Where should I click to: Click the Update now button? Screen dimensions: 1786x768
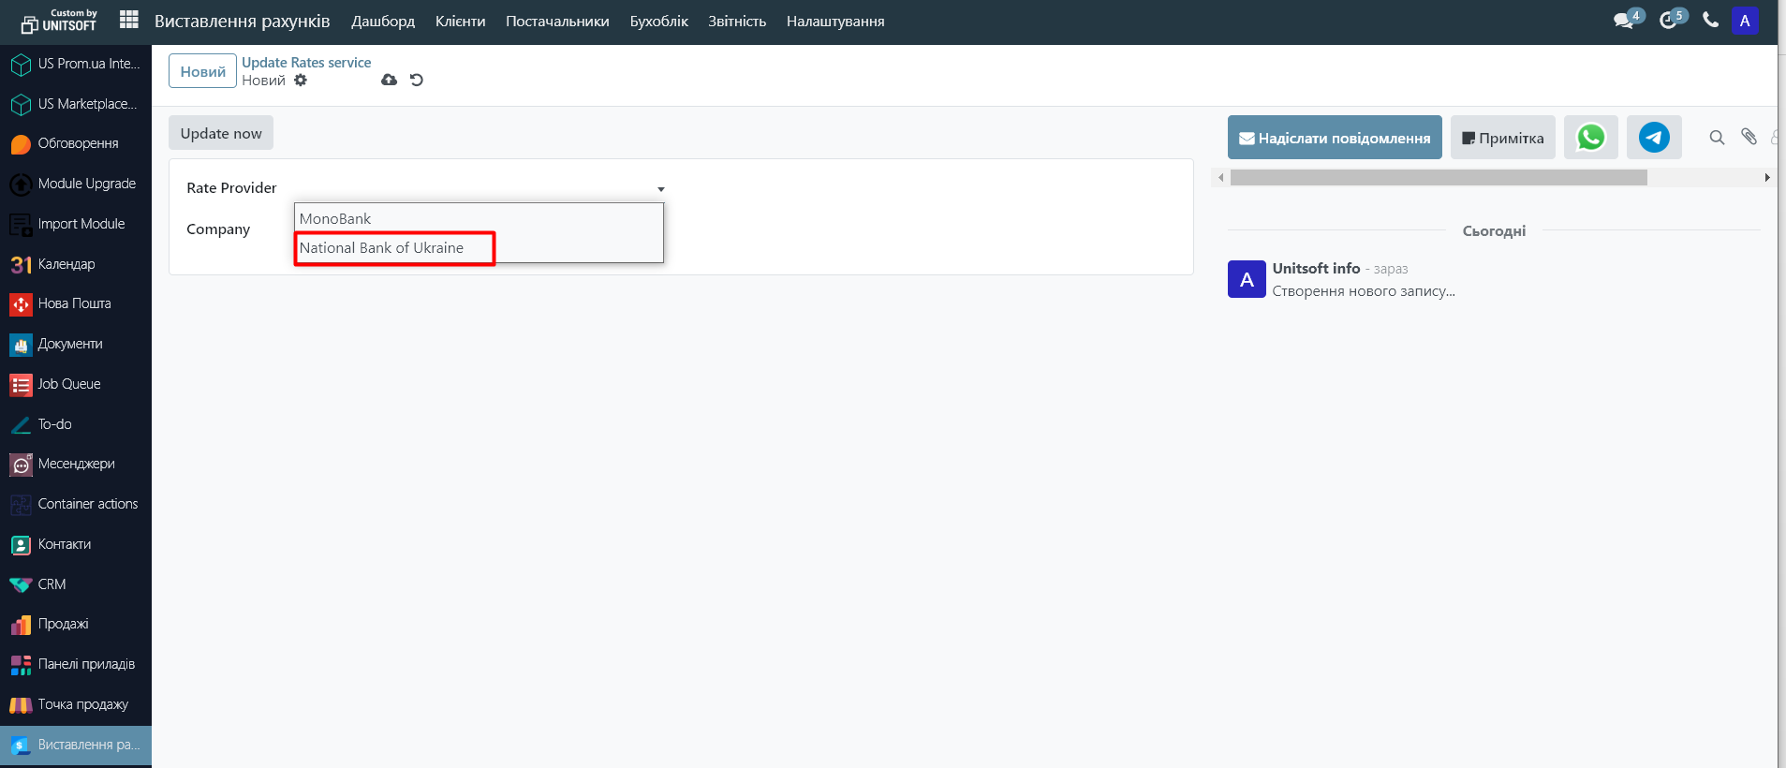point(221,133)
